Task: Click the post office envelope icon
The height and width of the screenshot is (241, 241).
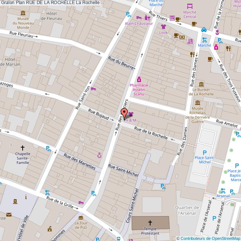Action: 8,215
